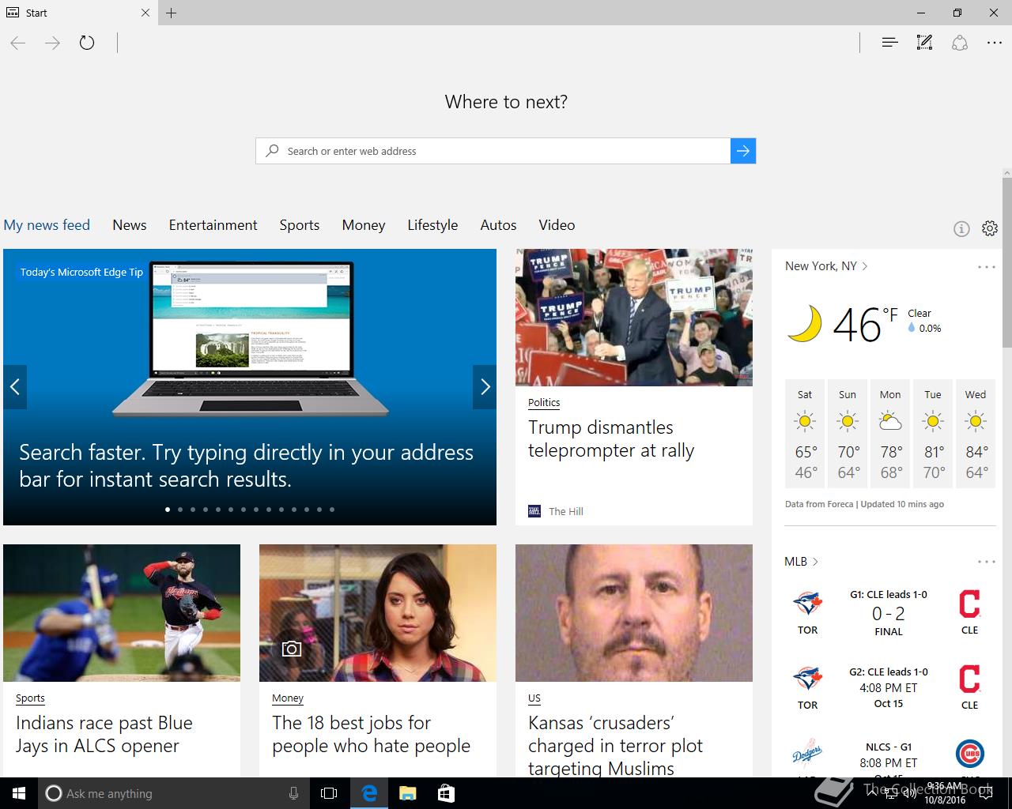Open the Politics category label
Screen dimensions: 1012x809
(x=544, y=402)
